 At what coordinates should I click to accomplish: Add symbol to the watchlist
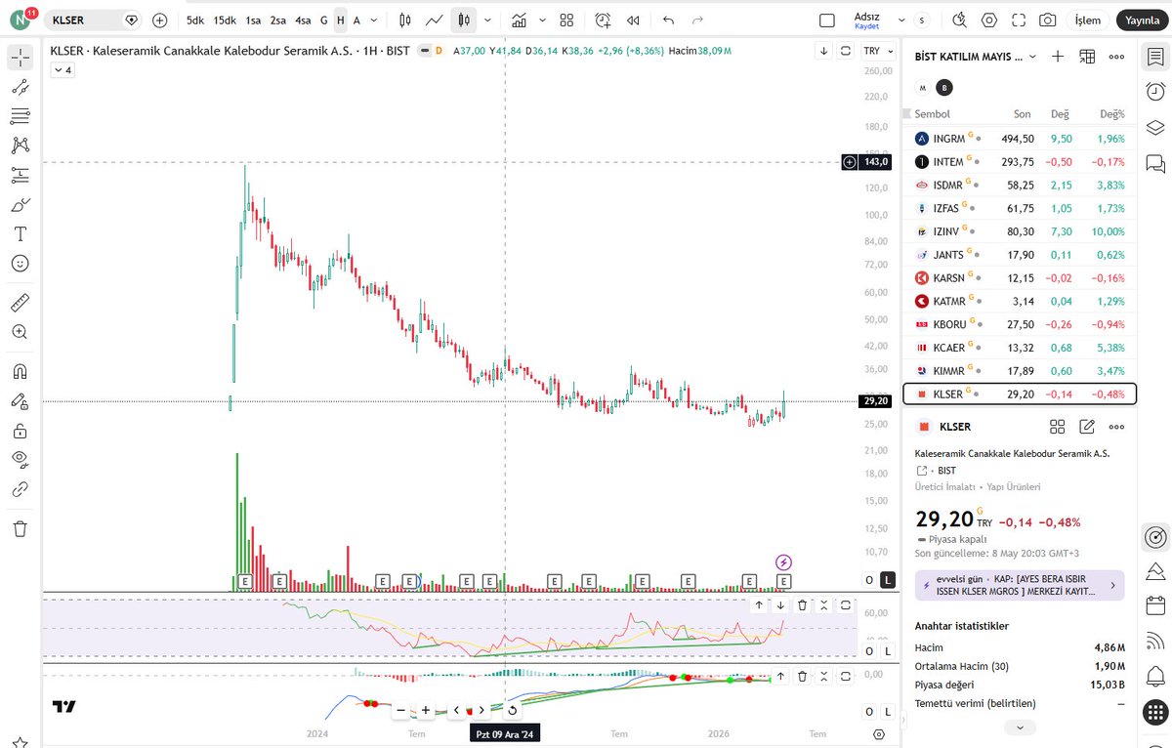pyautogui.click(x=1058, y=57)
